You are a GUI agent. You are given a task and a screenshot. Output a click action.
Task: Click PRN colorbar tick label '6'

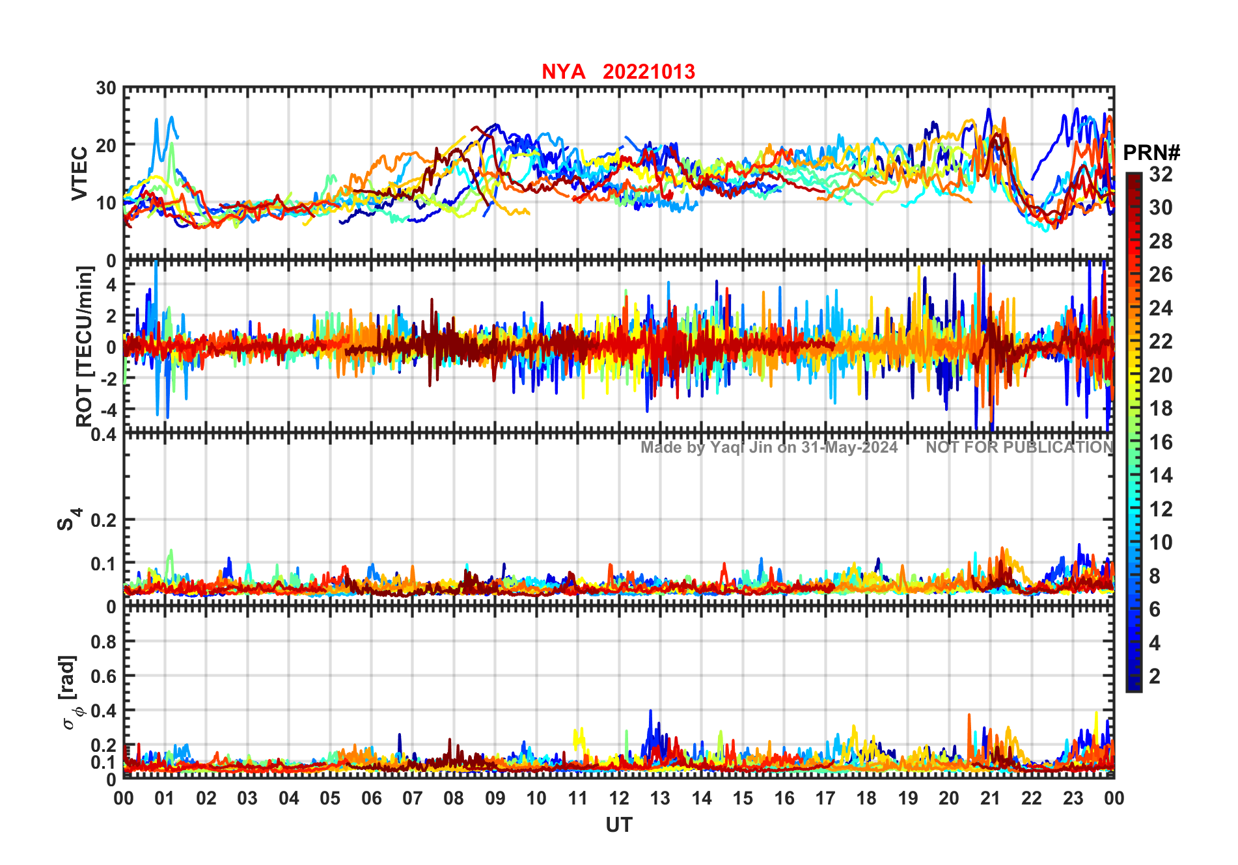click(1155, 609)
